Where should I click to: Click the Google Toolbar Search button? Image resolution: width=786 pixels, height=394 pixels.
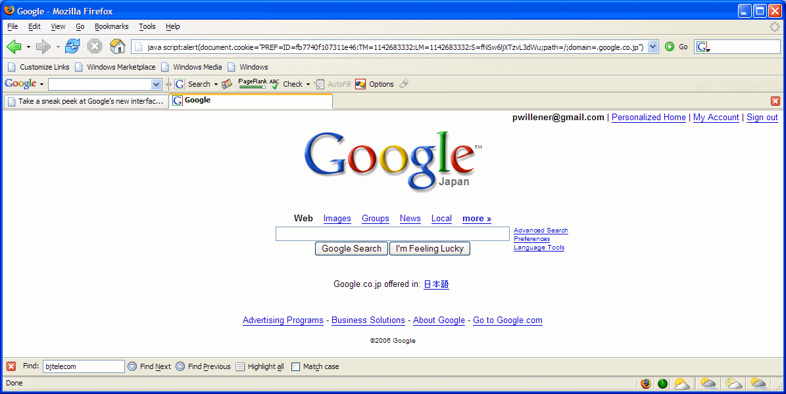(x=193, y=84)
